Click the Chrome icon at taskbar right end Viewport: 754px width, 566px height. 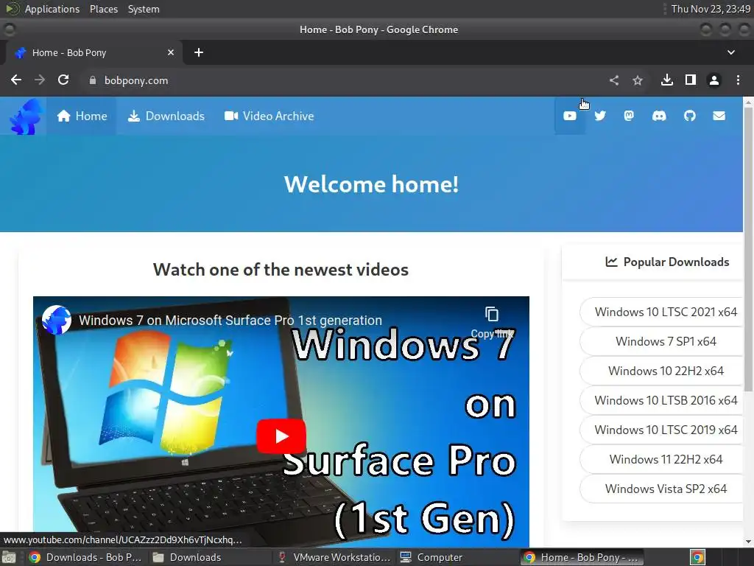point(697,557)
